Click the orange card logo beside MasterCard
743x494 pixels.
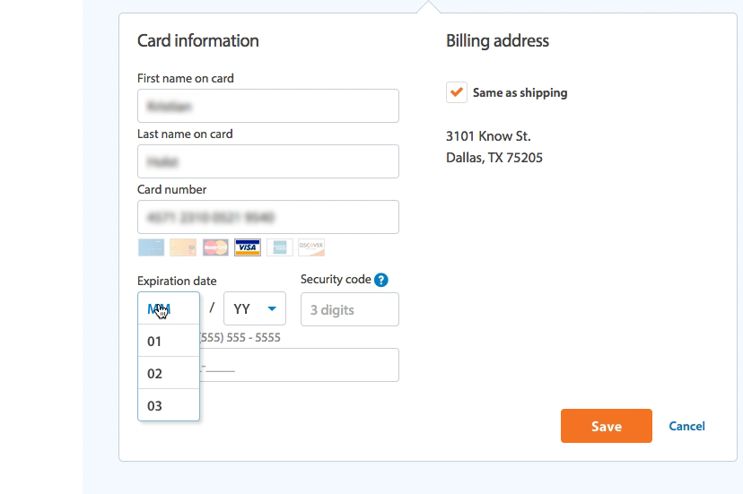point(183,247)
